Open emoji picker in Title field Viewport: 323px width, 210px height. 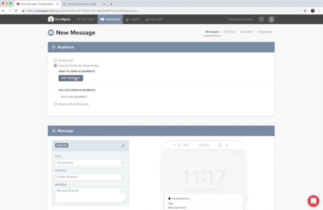click(123, 163)
